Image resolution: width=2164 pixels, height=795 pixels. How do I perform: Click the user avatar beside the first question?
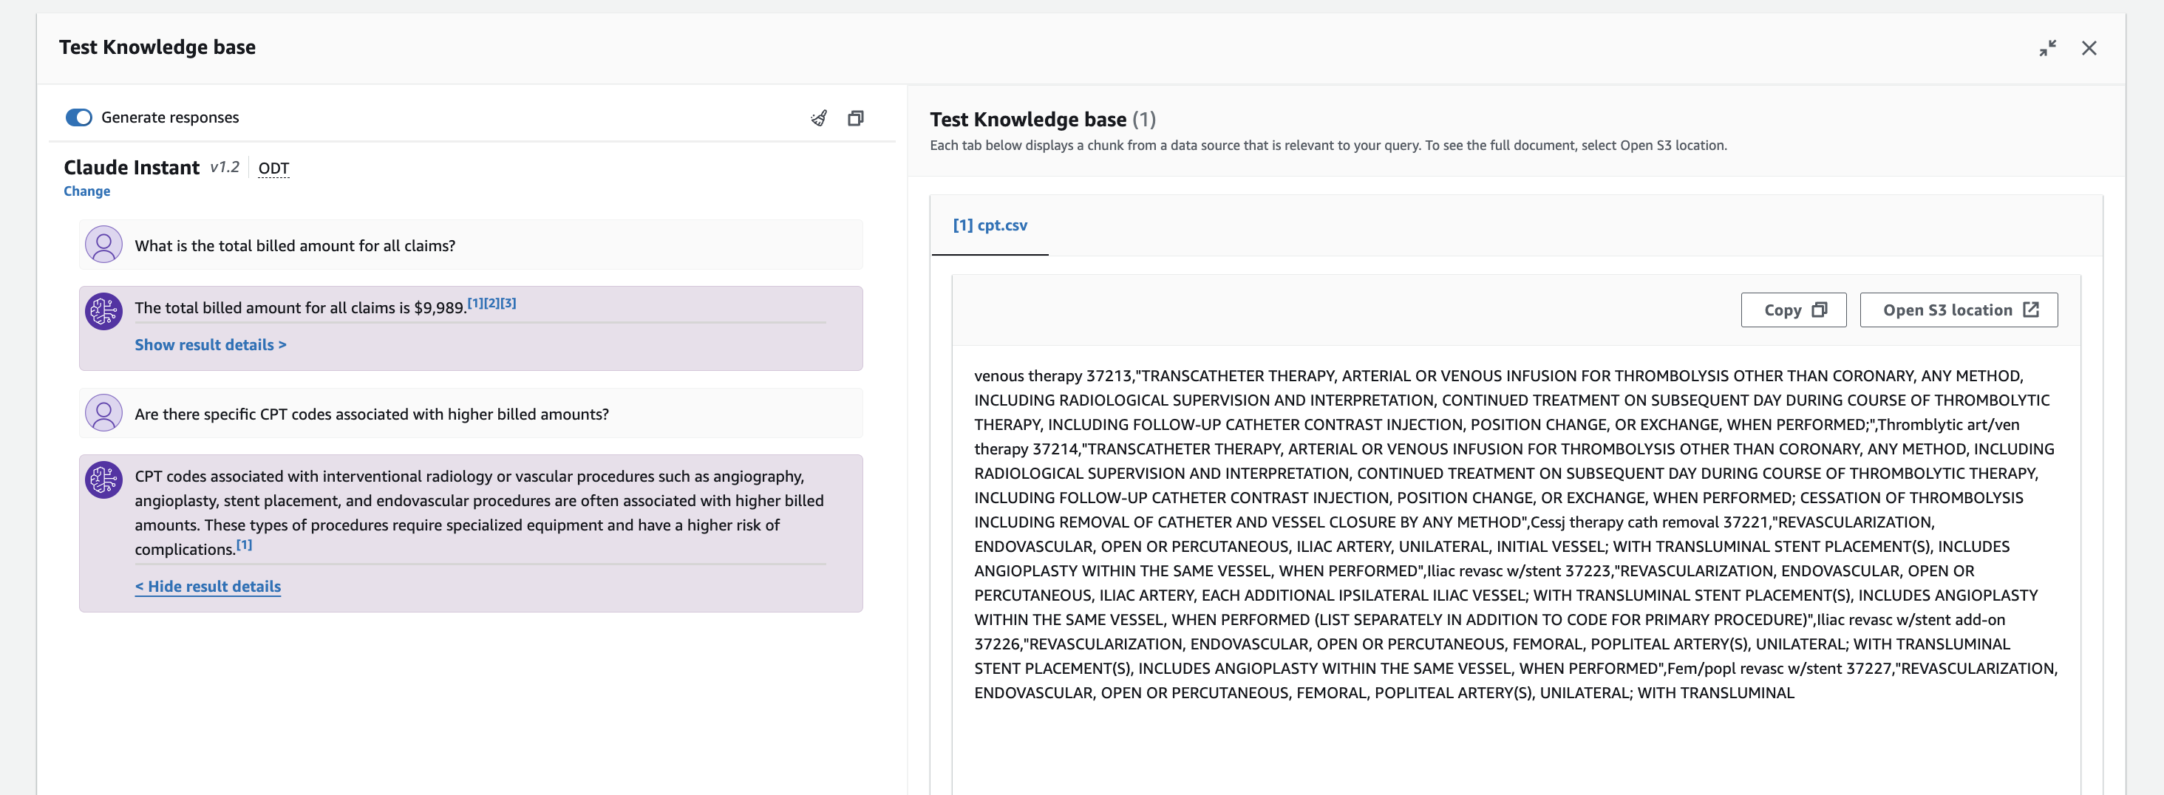coord(103,245)
